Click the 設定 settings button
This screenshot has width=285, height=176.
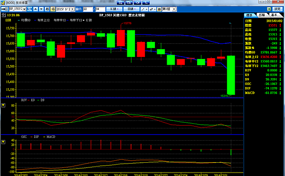(x=277, y=9)
